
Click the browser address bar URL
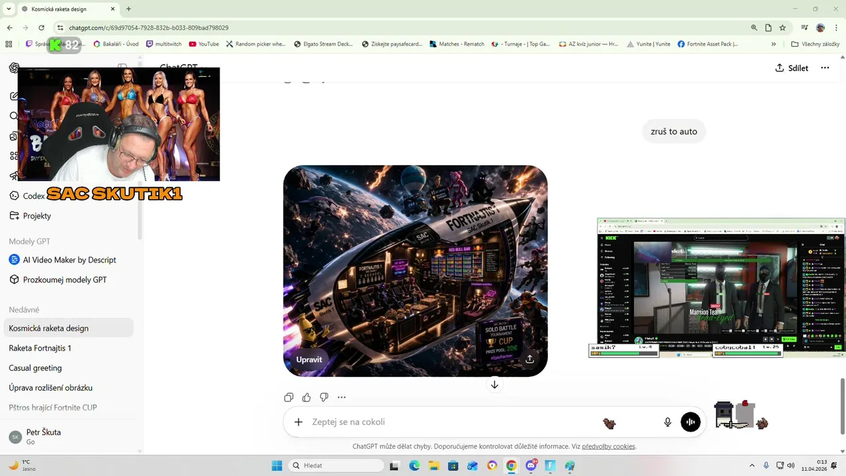(x=149, y=28)
